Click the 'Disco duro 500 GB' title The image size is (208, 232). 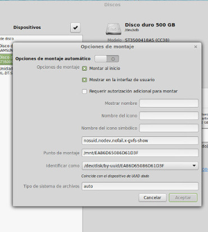[x=150, y=25]
